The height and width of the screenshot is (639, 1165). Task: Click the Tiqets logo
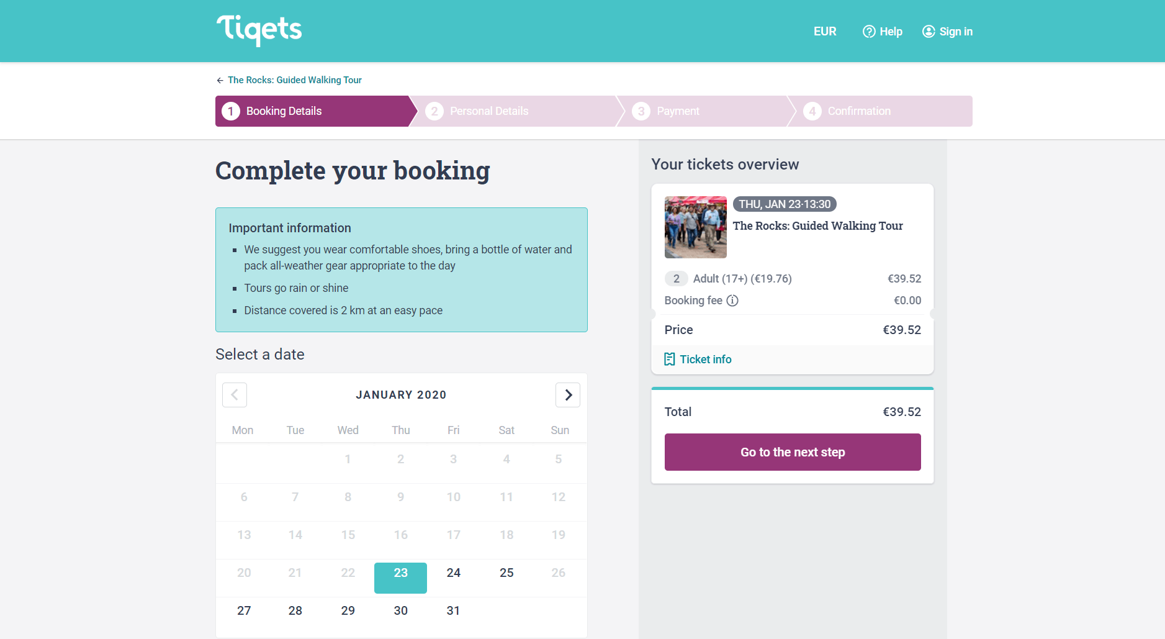[x=259, y=30]
